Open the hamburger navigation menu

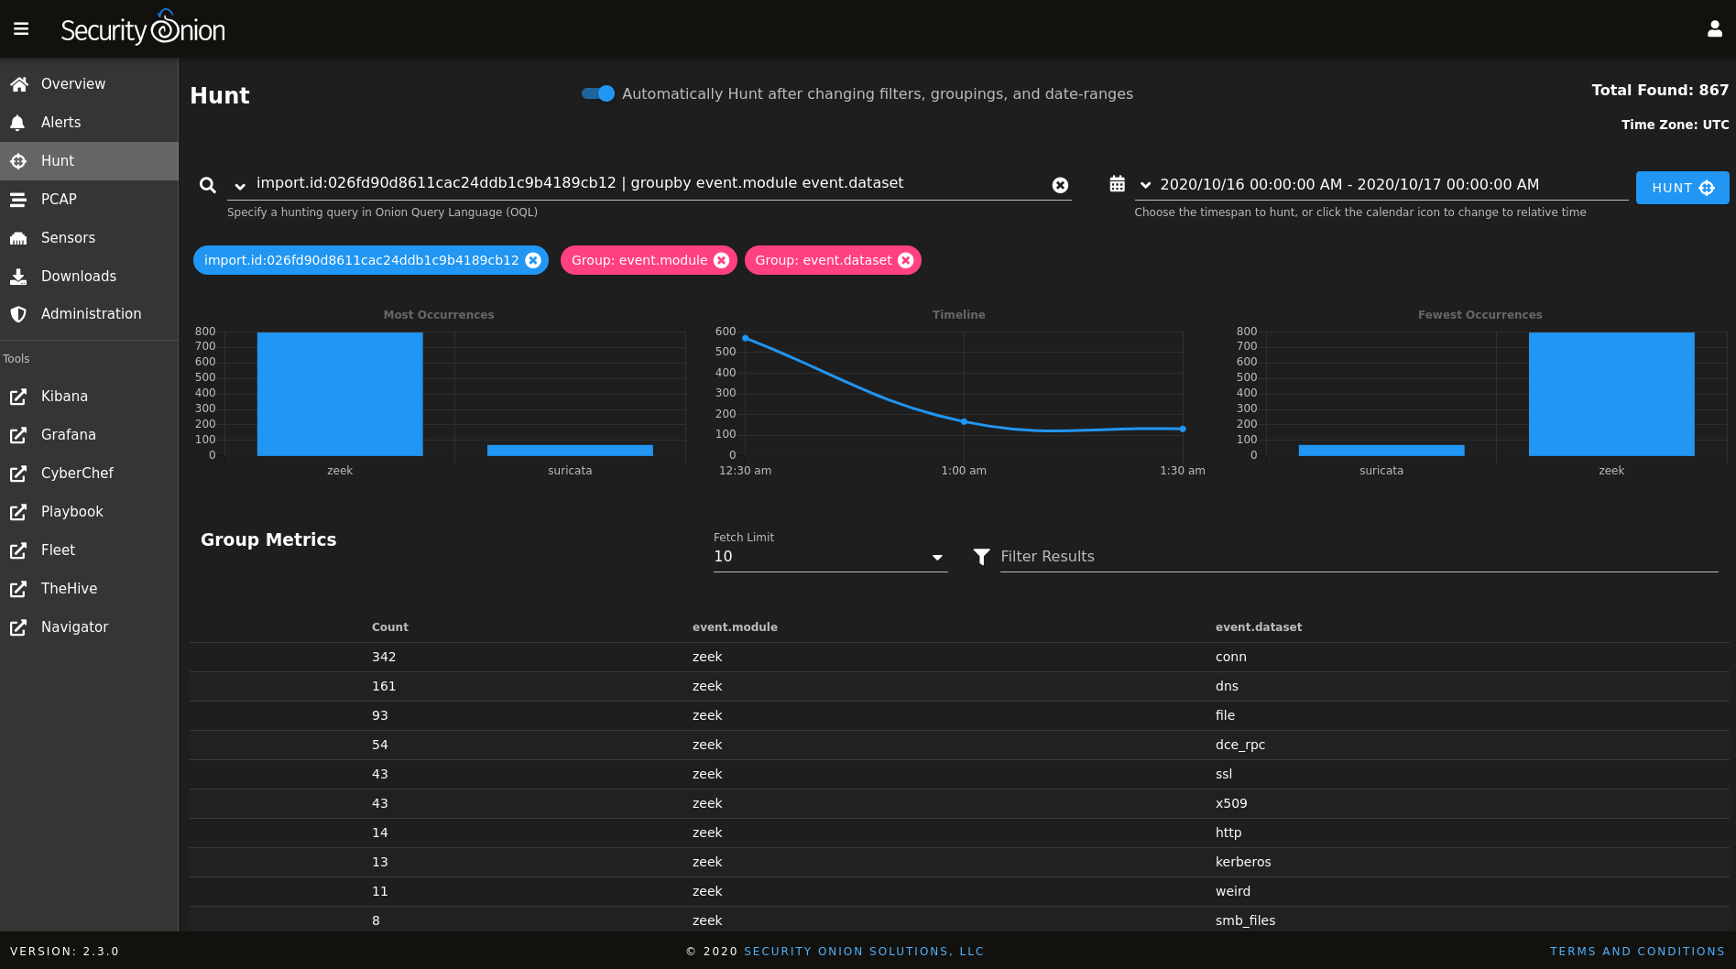21,28
